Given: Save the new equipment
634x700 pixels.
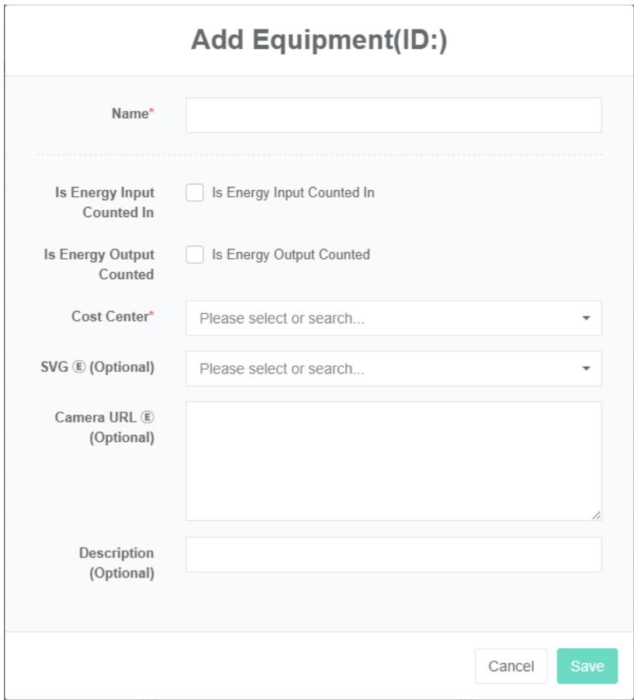Looking at the screenshot, I should point(587,666).
